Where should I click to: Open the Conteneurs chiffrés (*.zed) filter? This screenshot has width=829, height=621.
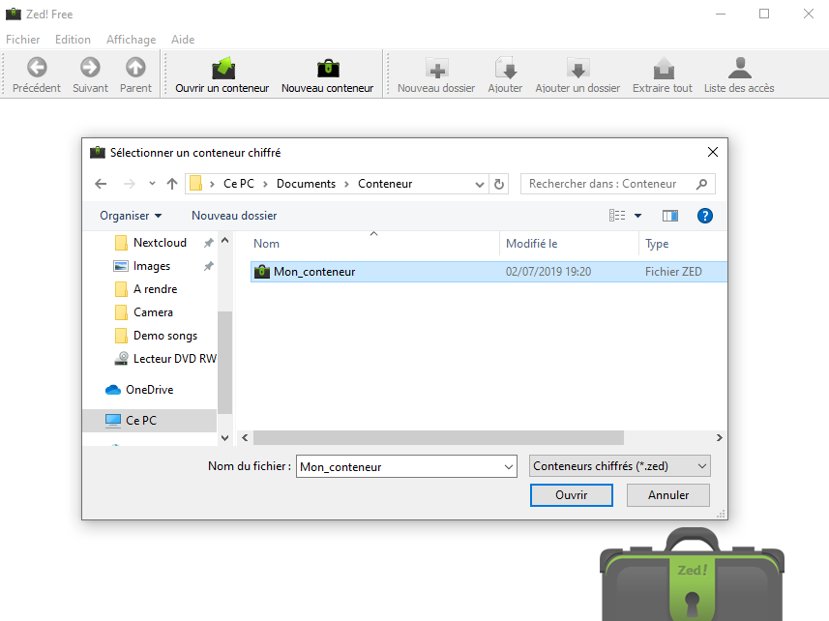(x=620, y=466)
